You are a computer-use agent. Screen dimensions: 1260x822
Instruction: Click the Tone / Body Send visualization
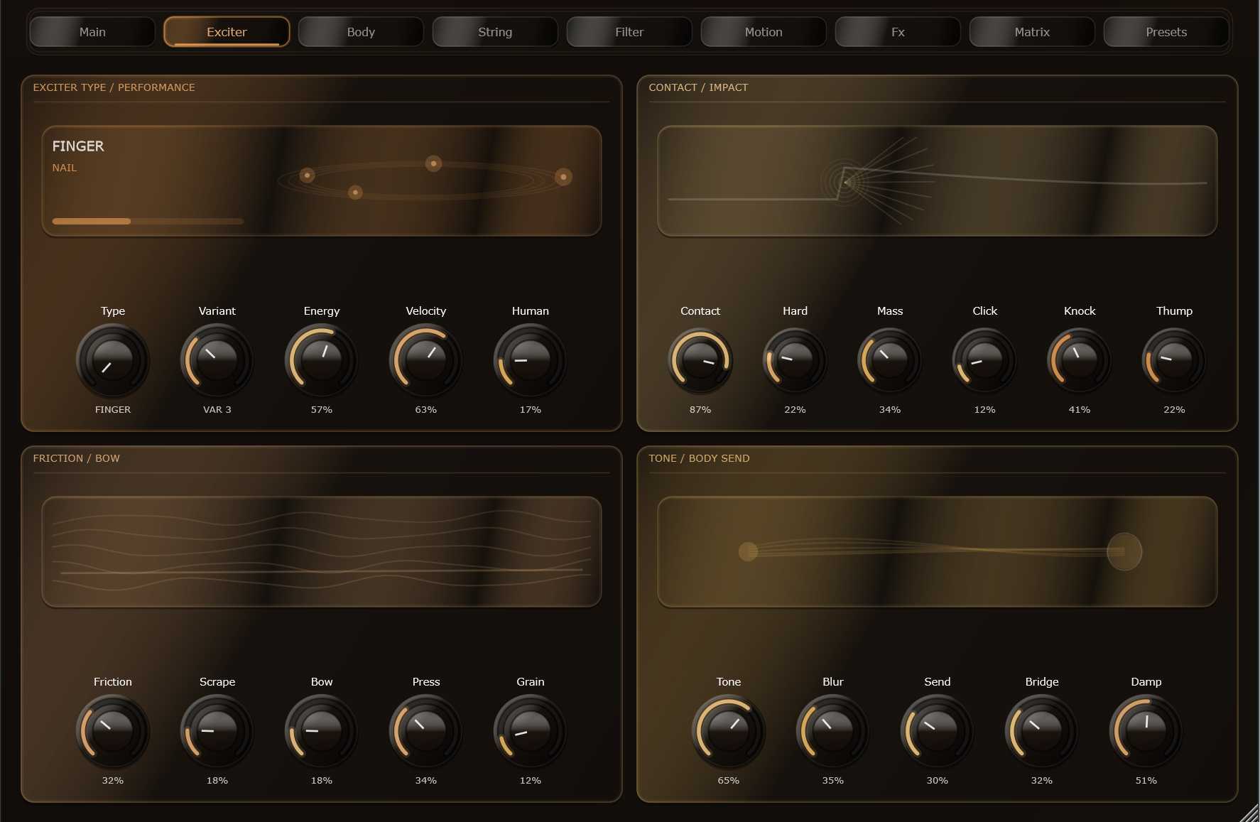(x=938, y=552)
